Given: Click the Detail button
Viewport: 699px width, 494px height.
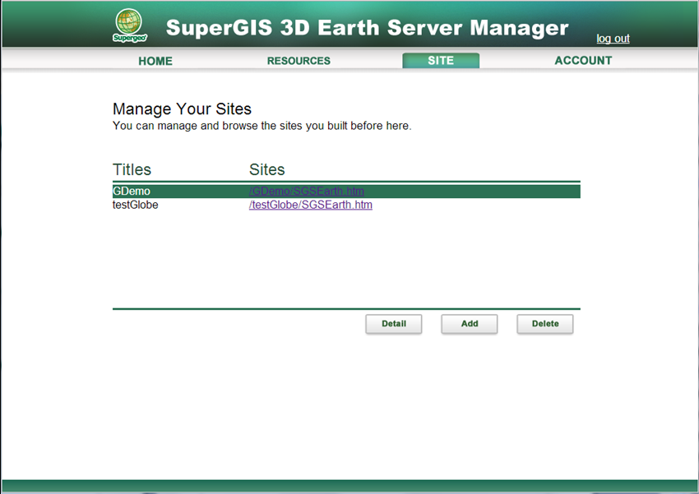Looking at the screenshot, I should (x=394, y=324).
